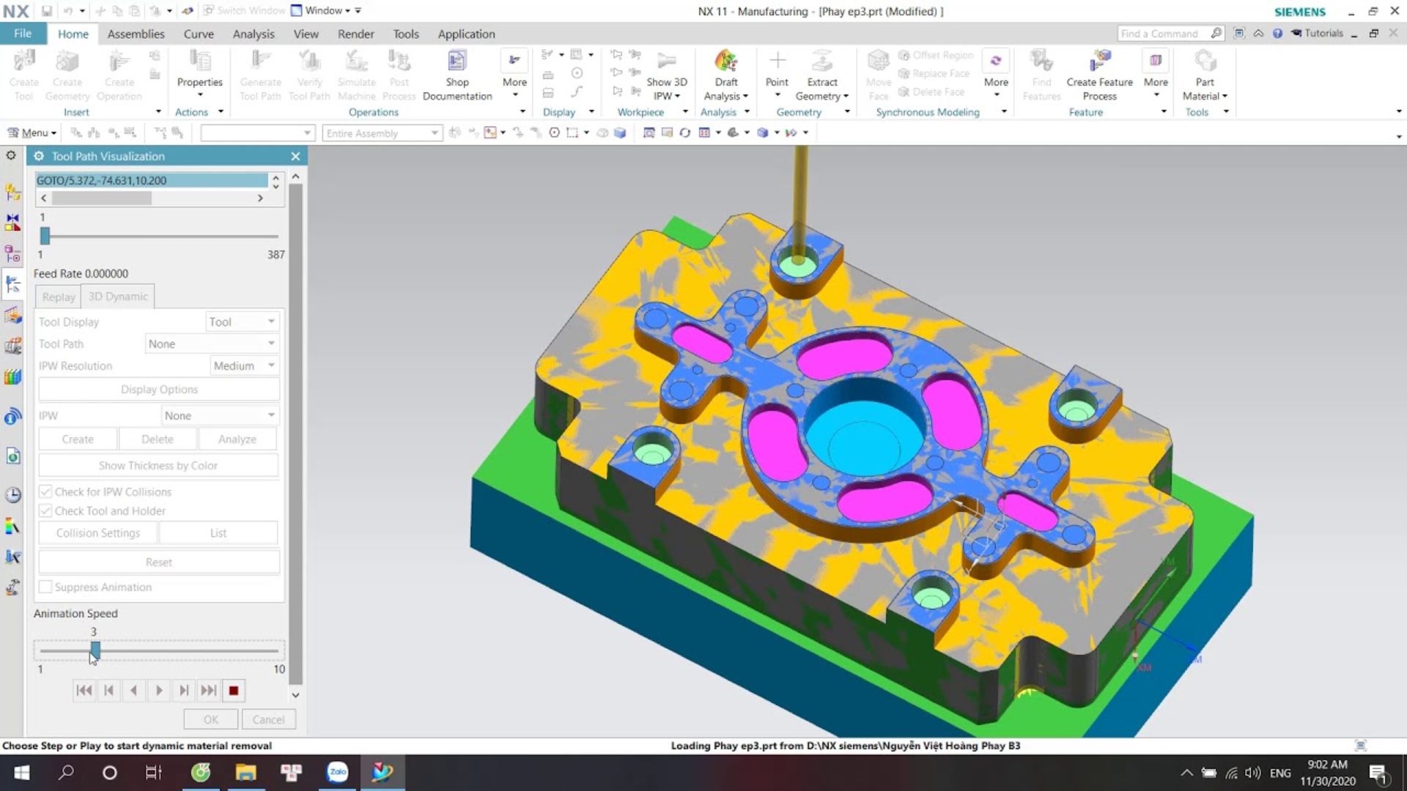Click Animation Speed slider handle
Screen dimensions: 1407x791
[x=95, y=650]
